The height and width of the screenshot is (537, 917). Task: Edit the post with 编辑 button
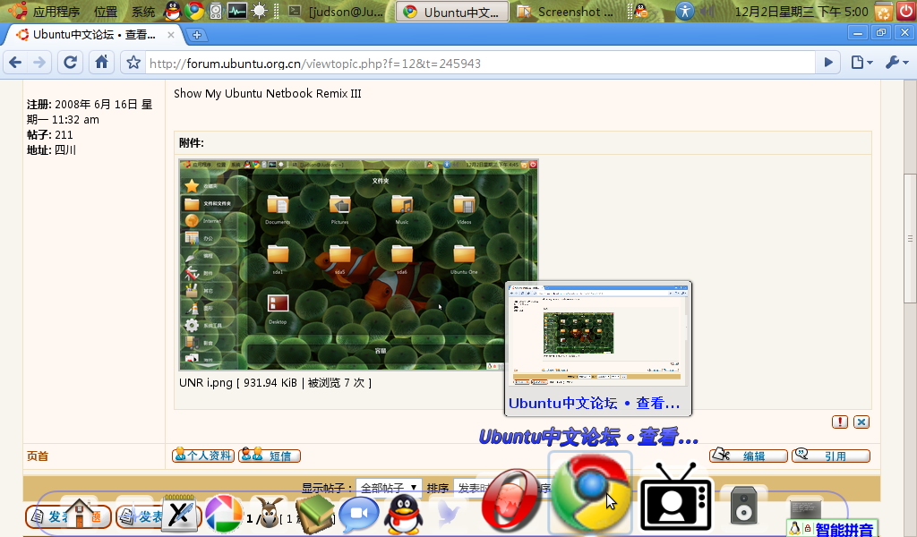click(x=748, y=456)
